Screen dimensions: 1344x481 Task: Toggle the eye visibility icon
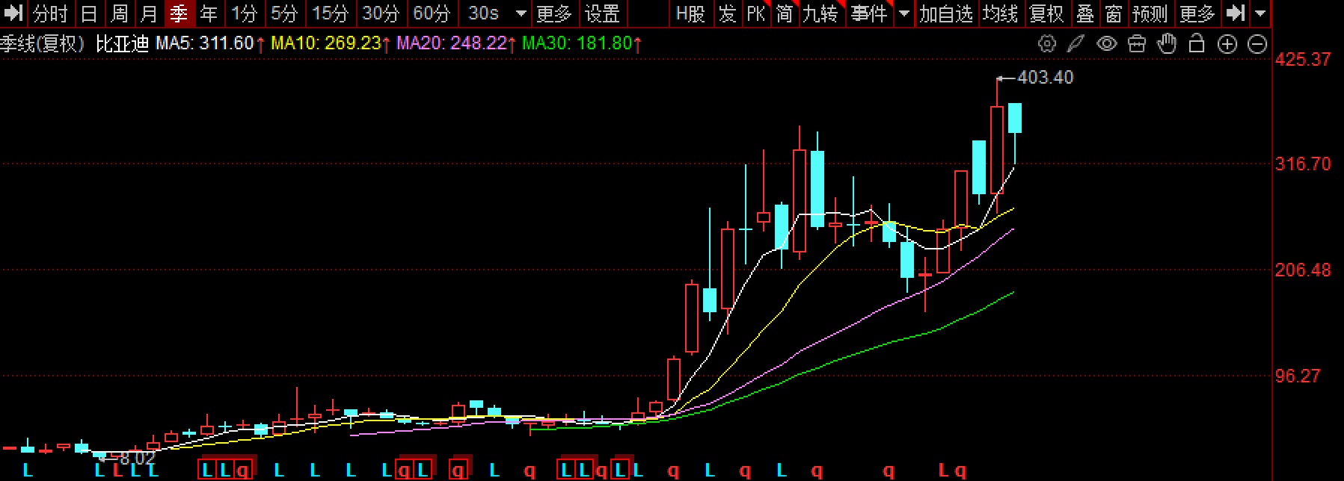1107,44
